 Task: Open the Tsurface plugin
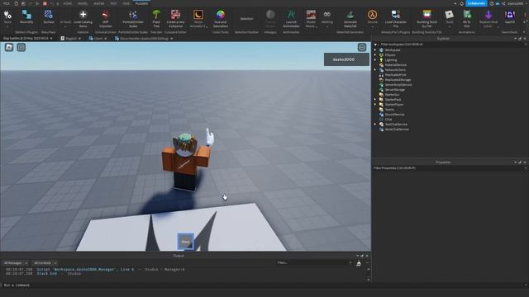tap(49, 16)
